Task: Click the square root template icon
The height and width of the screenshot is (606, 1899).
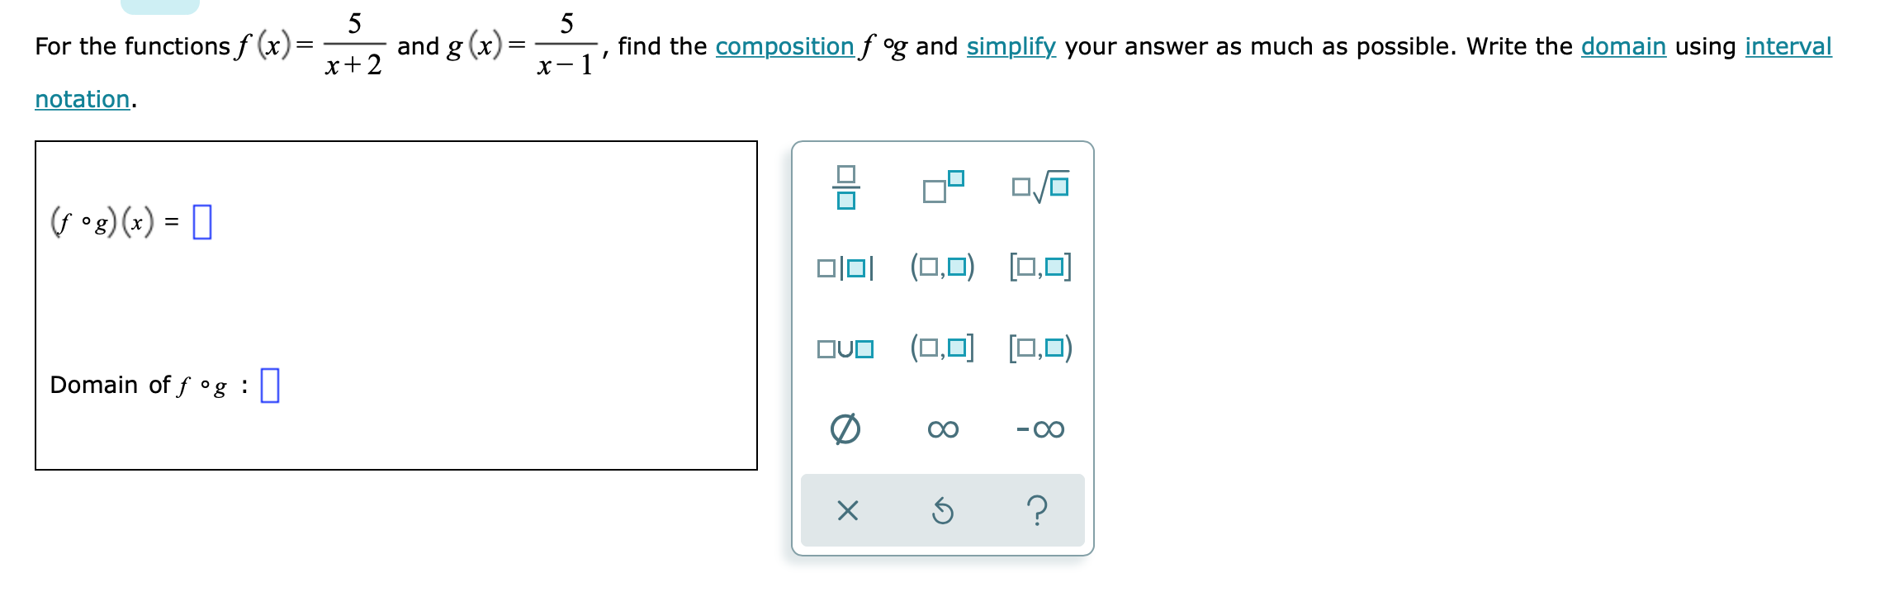Action: 1039,183
